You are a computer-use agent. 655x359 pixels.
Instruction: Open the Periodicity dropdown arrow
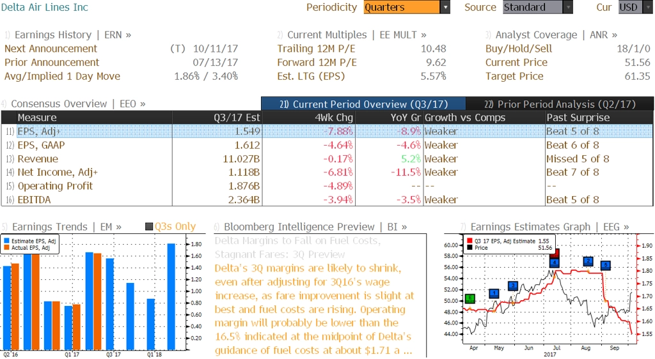(445, 7)
